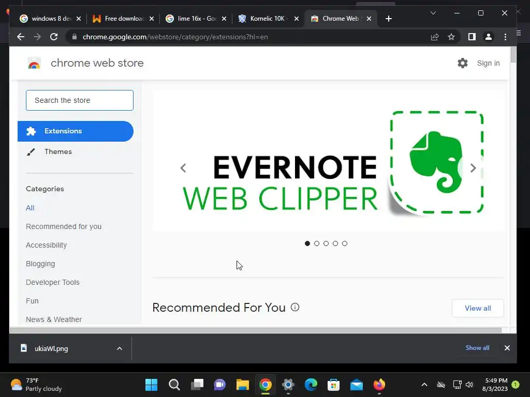Open Microsoft Store from taskbar
530x397 pixels.
click(333, 385)
